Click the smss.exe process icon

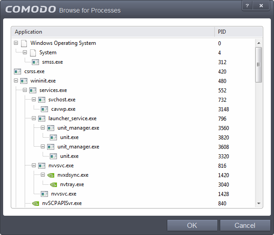tap(35, 62)
